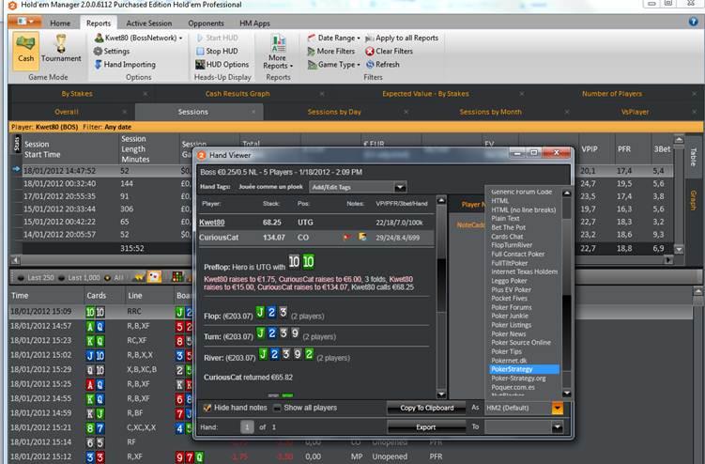Viewport: 705px width, 464px height.
Task: Switch to the Active Session ribbon tab
Action: point(149,23)
